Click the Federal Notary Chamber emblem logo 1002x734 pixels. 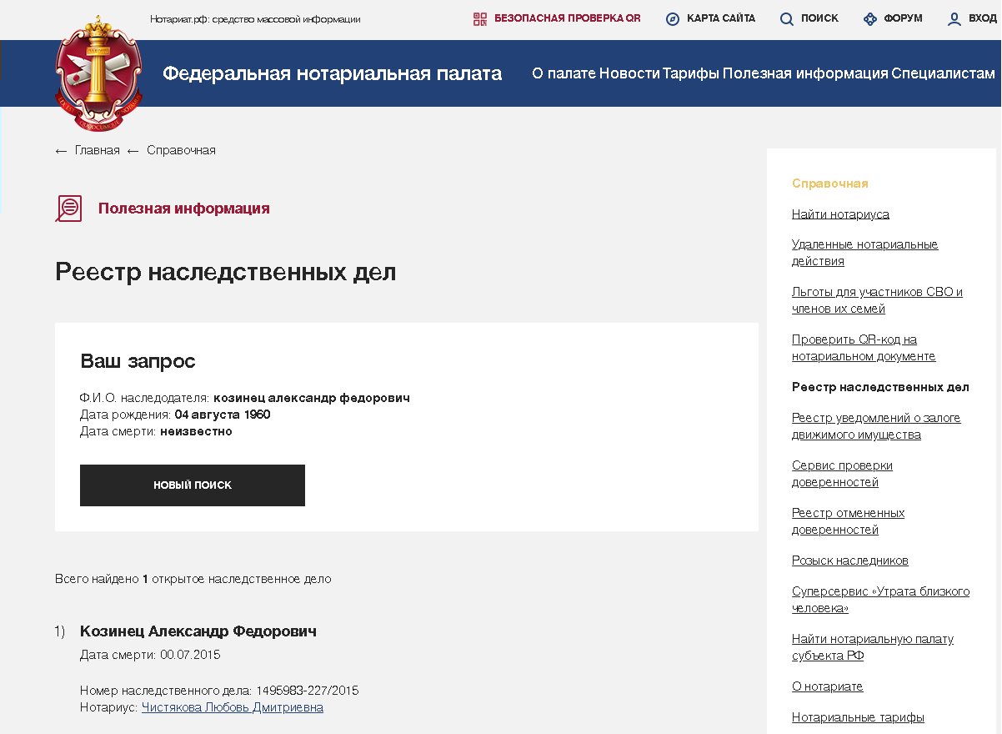click(98, 73)
